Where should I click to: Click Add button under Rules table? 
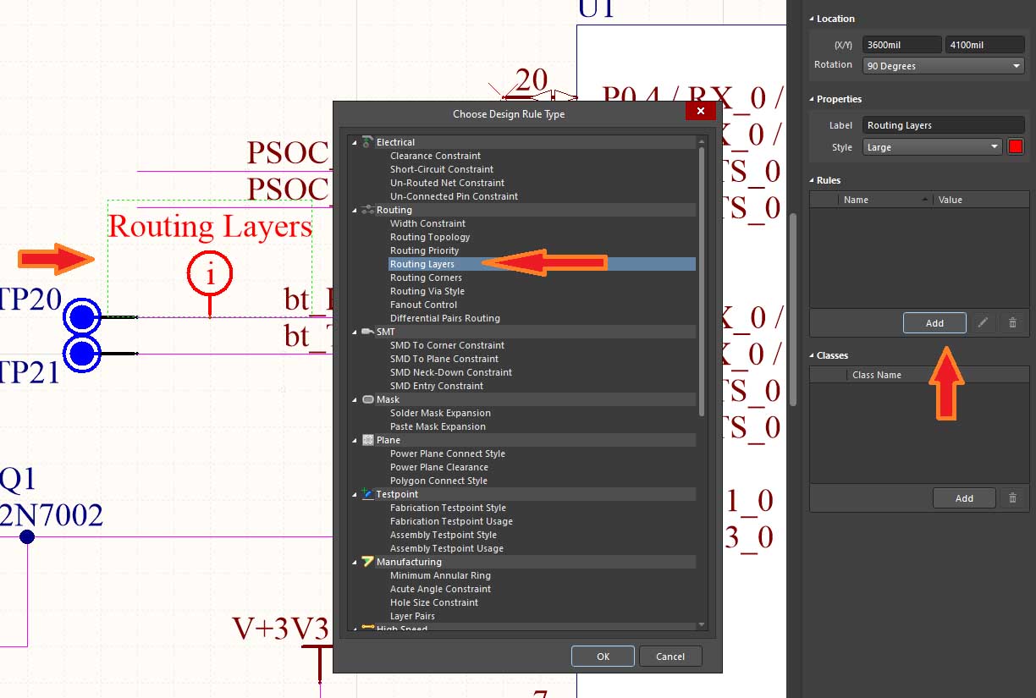[x=934, y=323]
